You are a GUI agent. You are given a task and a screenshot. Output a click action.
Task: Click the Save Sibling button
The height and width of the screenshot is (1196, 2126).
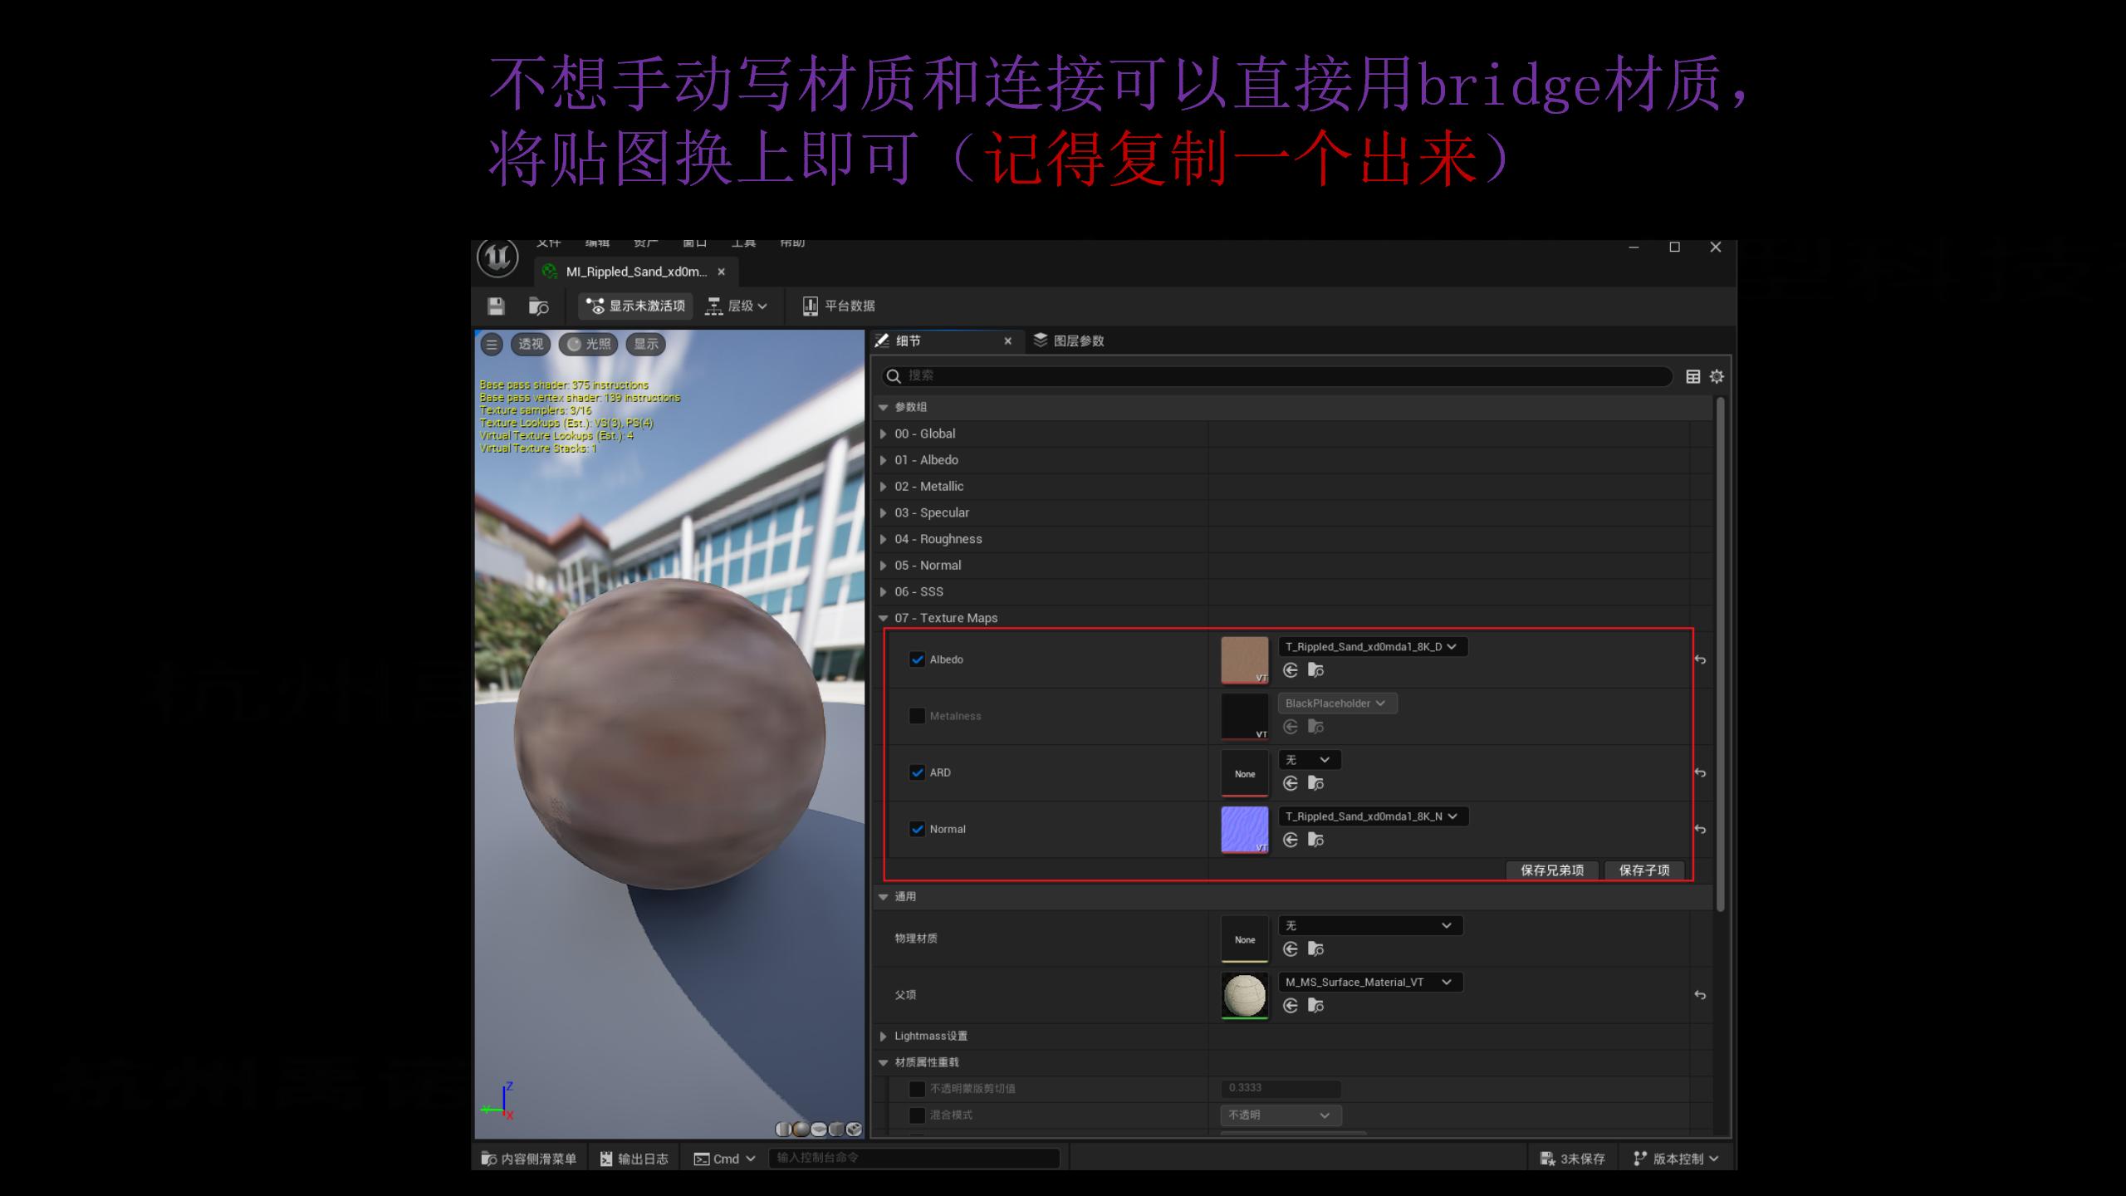click(x=1552, y=870)
